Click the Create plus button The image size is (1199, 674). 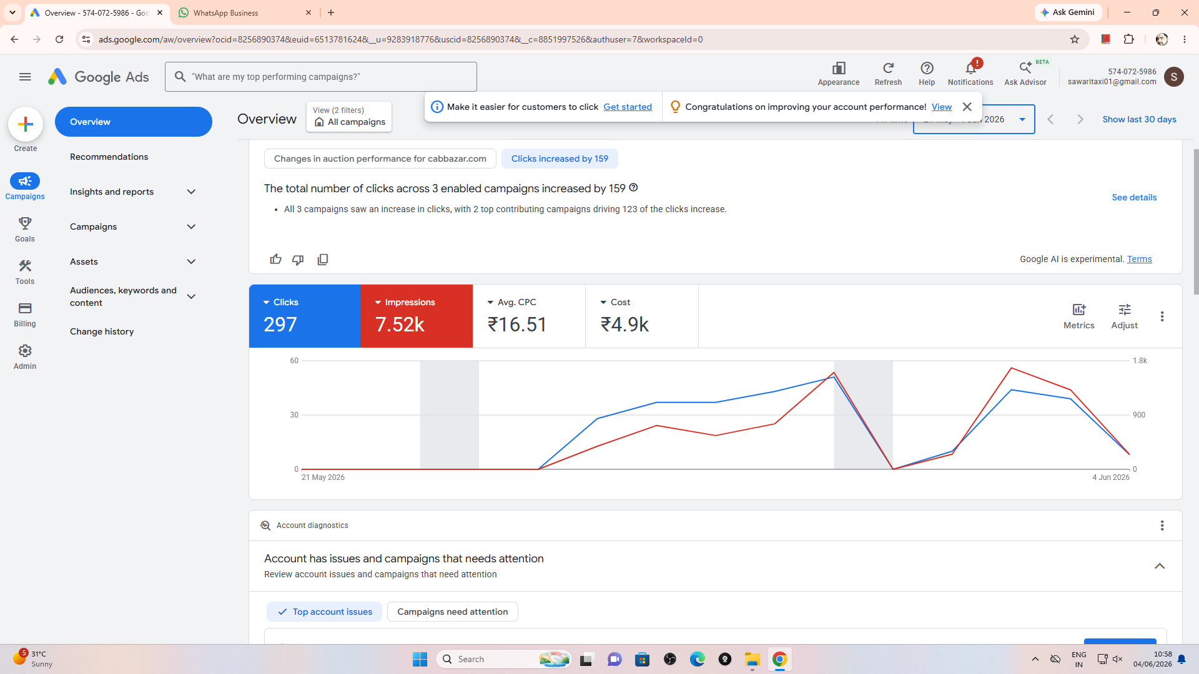pos(26,124)
